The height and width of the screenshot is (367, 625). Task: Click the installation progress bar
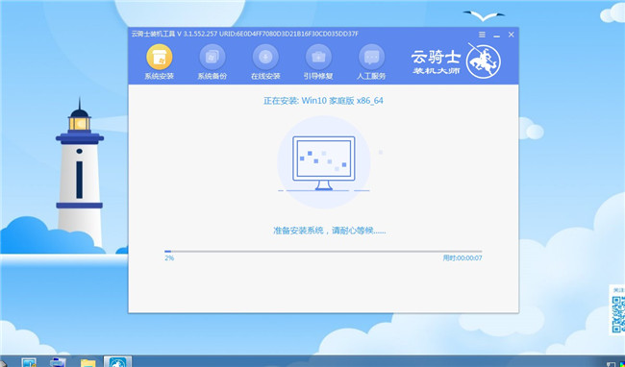(x=323, y=252)
